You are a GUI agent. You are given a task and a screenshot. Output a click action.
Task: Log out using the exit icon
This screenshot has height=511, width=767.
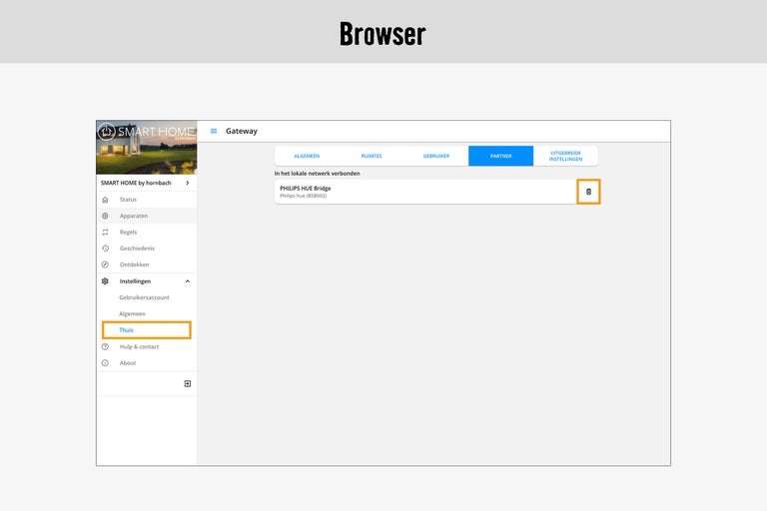tap(188, 384)
